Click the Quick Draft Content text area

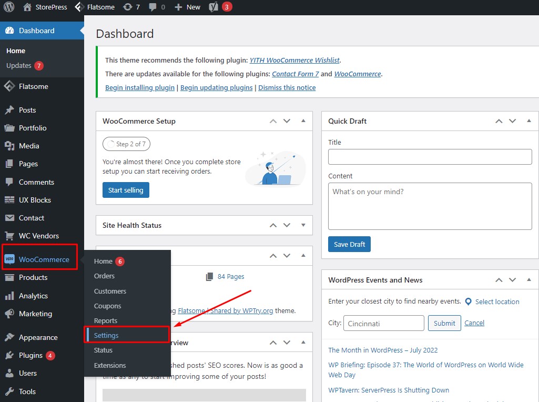pos(430,206)
